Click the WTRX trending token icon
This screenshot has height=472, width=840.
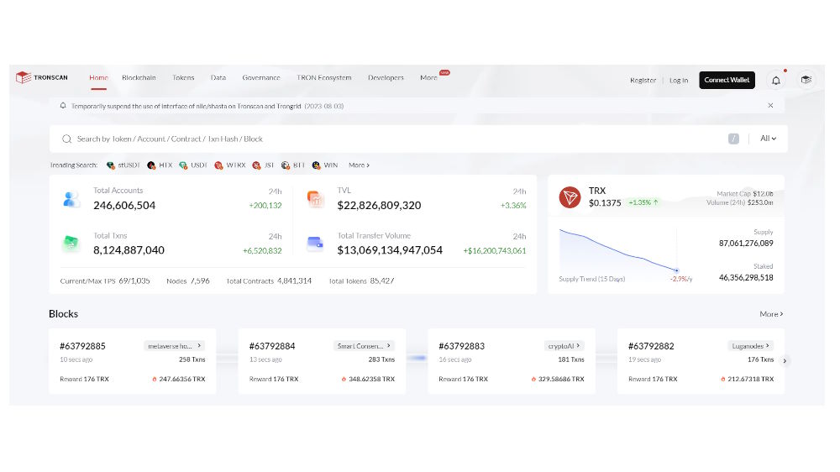click(x=218, y=165)
